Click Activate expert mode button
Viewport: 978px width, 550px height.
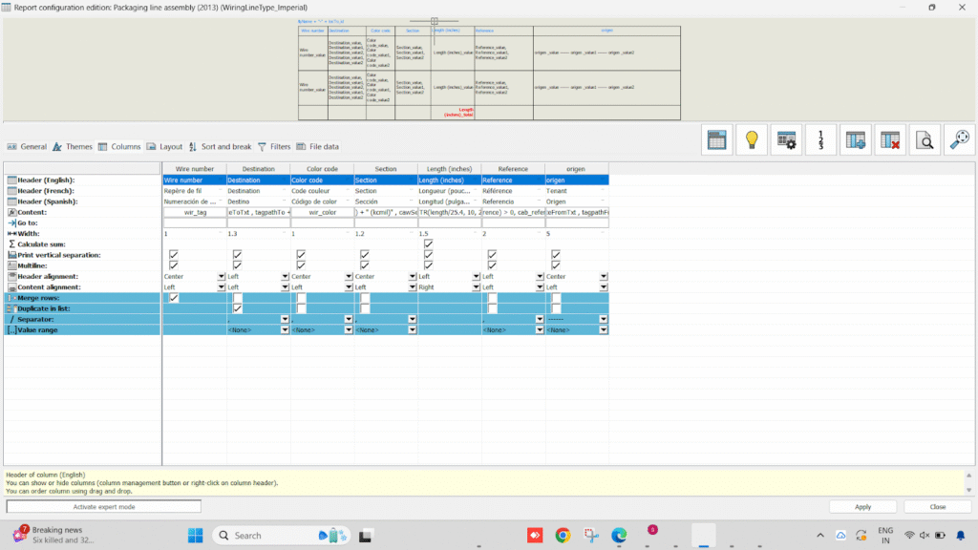[104, 507]
